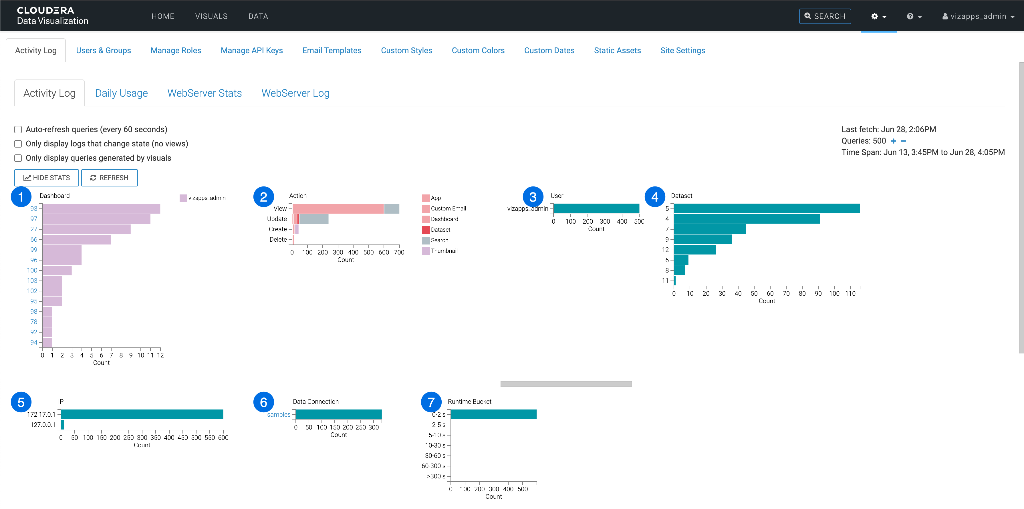Switch to the Daily Usage tab

click(x=121, y=93)
